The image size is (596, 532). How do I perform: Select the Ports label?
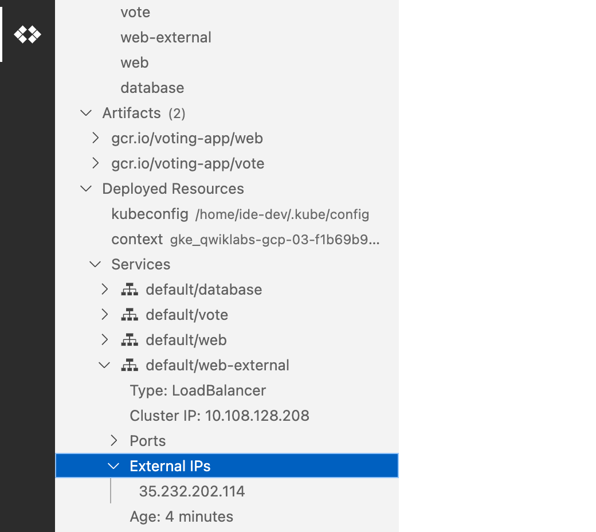147,441
